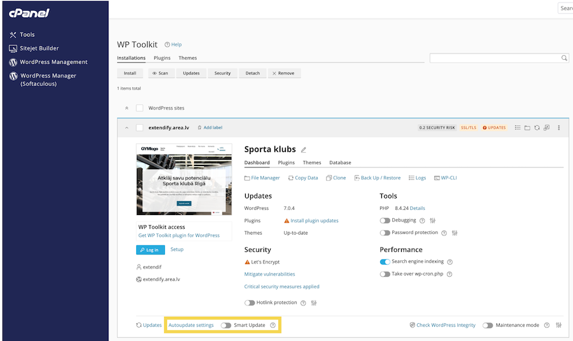573x341 pixels.
Task: Toggle the Debugging switch
Action: [x=385, y=221]
